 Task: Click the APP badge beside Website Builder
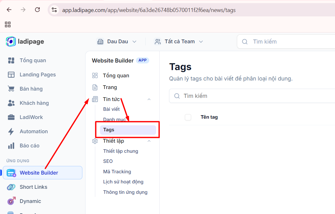point(143,60)
